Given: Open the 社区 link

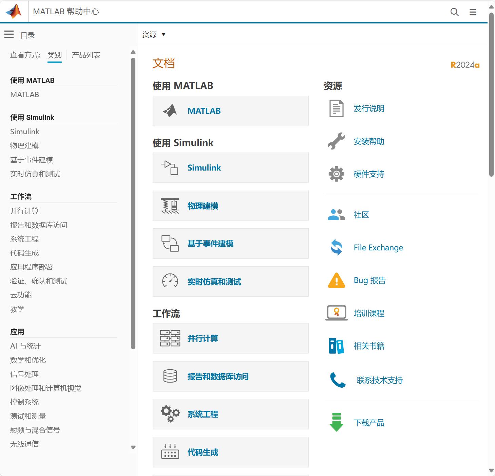Looking at the screenshot, I should (361, 215).
